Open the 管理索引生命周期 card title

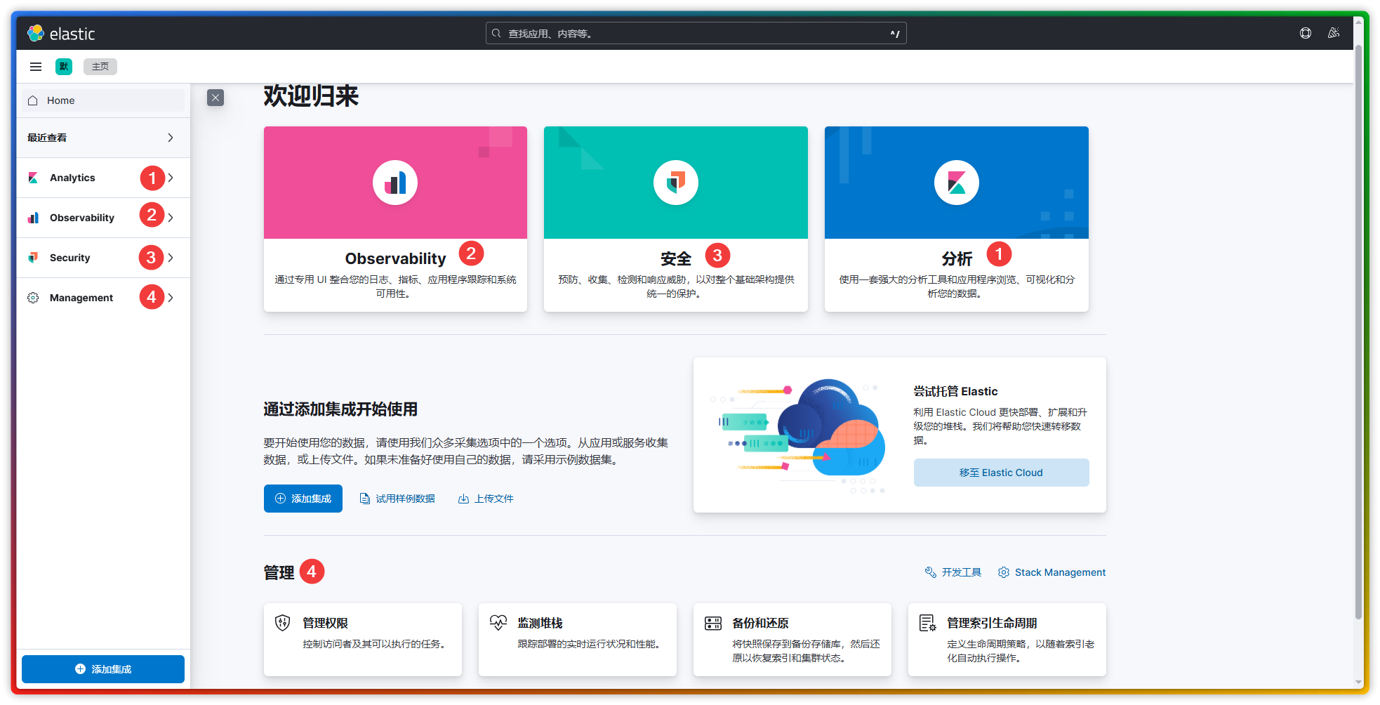[992, 623]
